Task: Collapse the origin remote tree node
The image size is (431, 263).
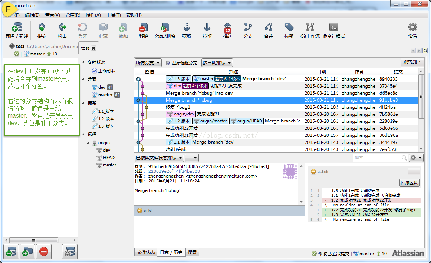Action: (x=88, y=143)
